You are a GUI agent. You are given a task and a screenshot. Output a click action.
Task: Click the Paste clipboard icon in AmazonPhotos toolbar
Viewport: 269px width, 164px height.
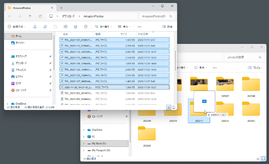pos(55,26)
